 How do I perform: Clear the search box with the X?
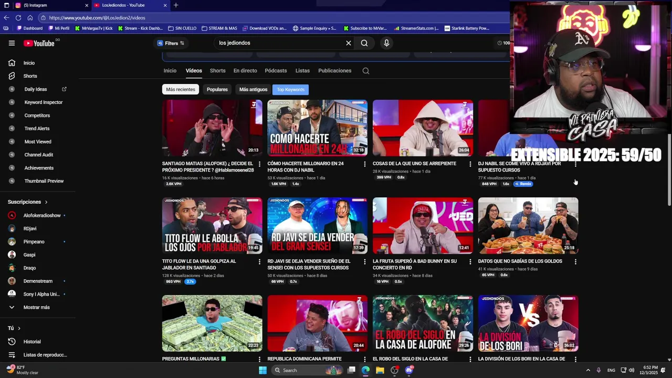tap(348, 43)
